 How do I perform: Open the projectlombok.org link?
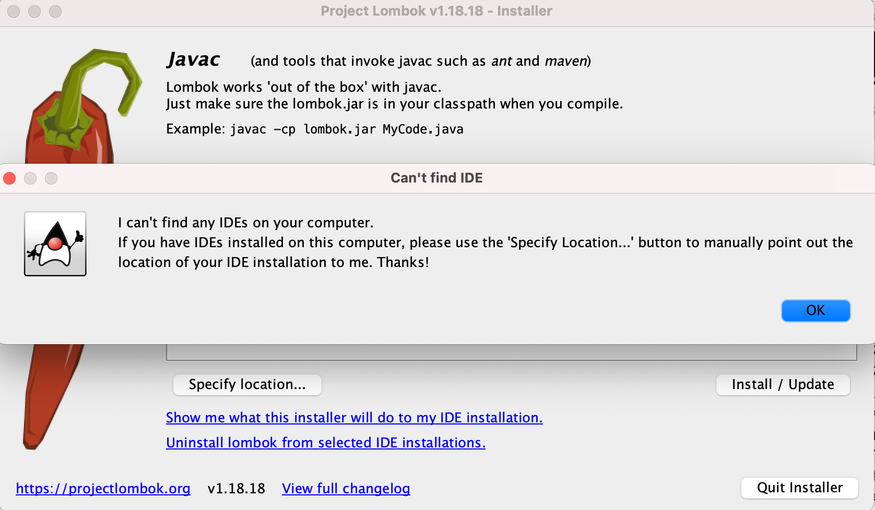103,489
